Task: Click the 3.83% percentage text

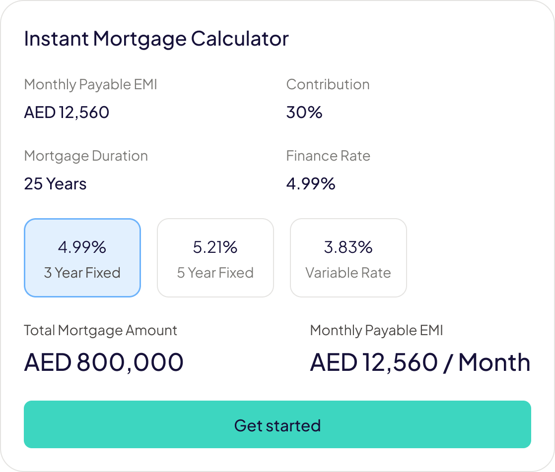Action: point(348,247)
